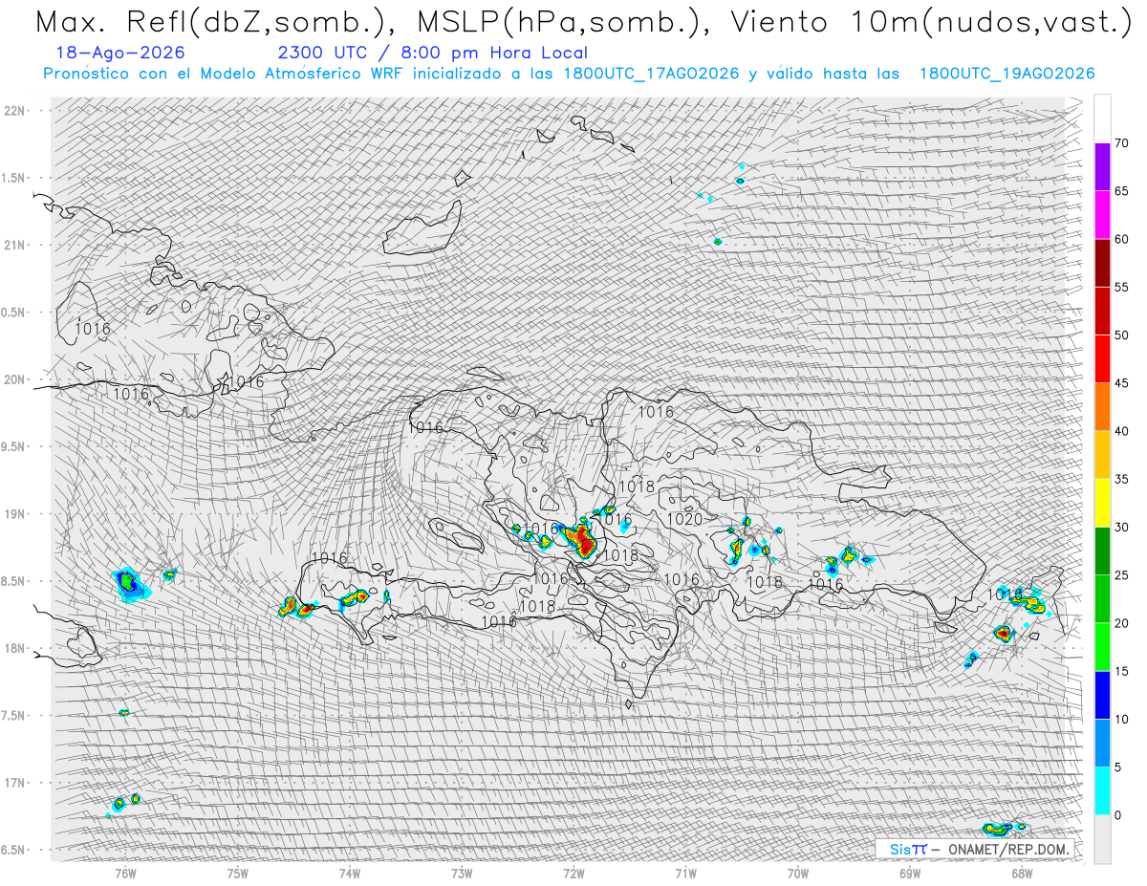
Task: Click the "21N" latitude axis label
Action: 14,245
